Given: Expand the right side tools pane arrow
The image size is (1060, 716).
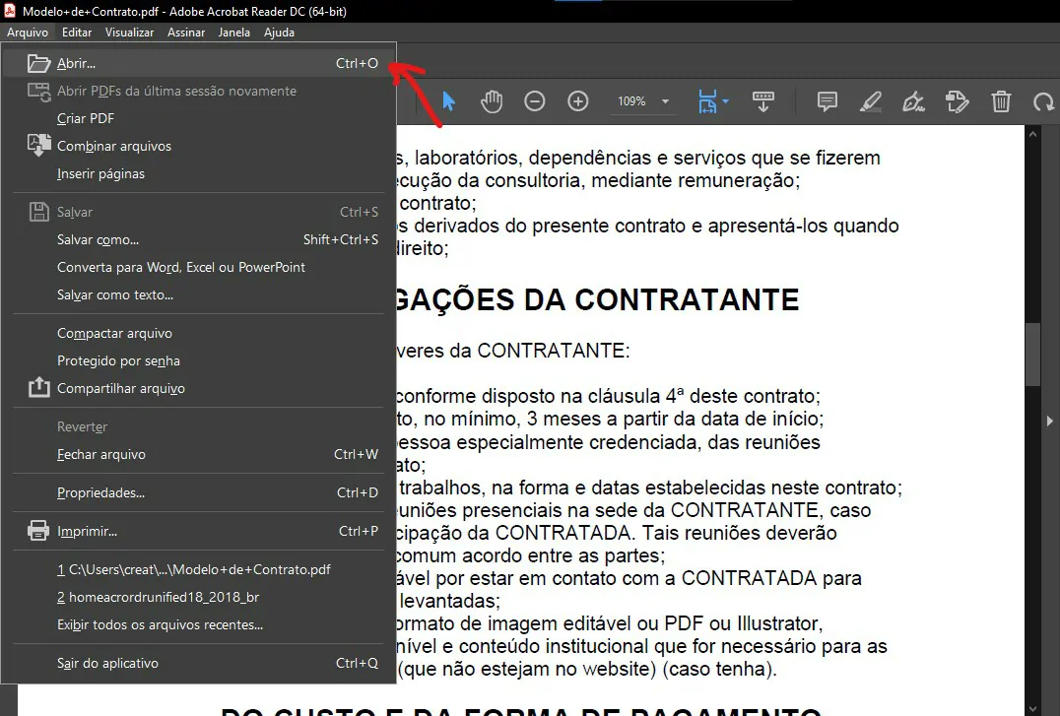Looking at the screenshot, I should [1049, 422].
